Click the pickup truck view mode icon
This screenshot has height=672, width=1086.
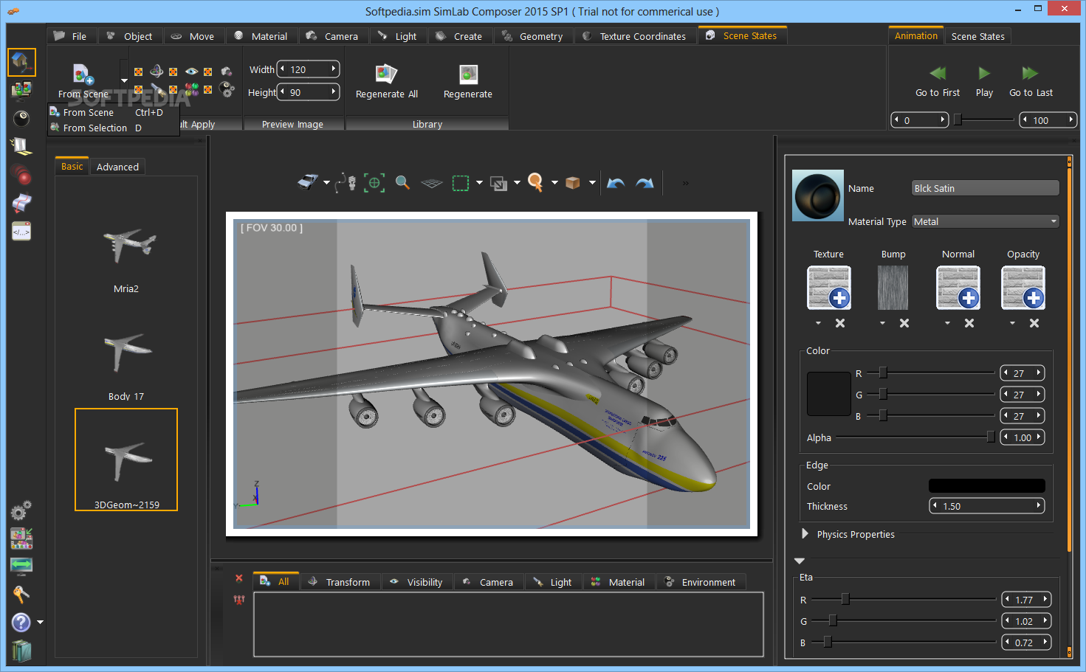(x=308, y=182)
